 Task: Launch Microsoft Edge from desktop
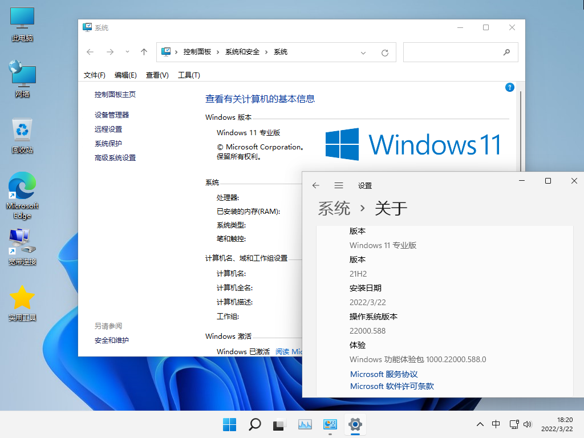[22, 195]
